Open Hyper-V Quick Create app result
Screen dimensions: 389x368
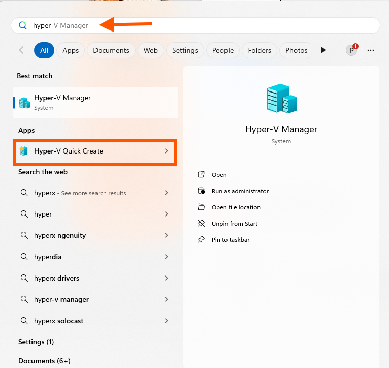(x=95, y=151)
